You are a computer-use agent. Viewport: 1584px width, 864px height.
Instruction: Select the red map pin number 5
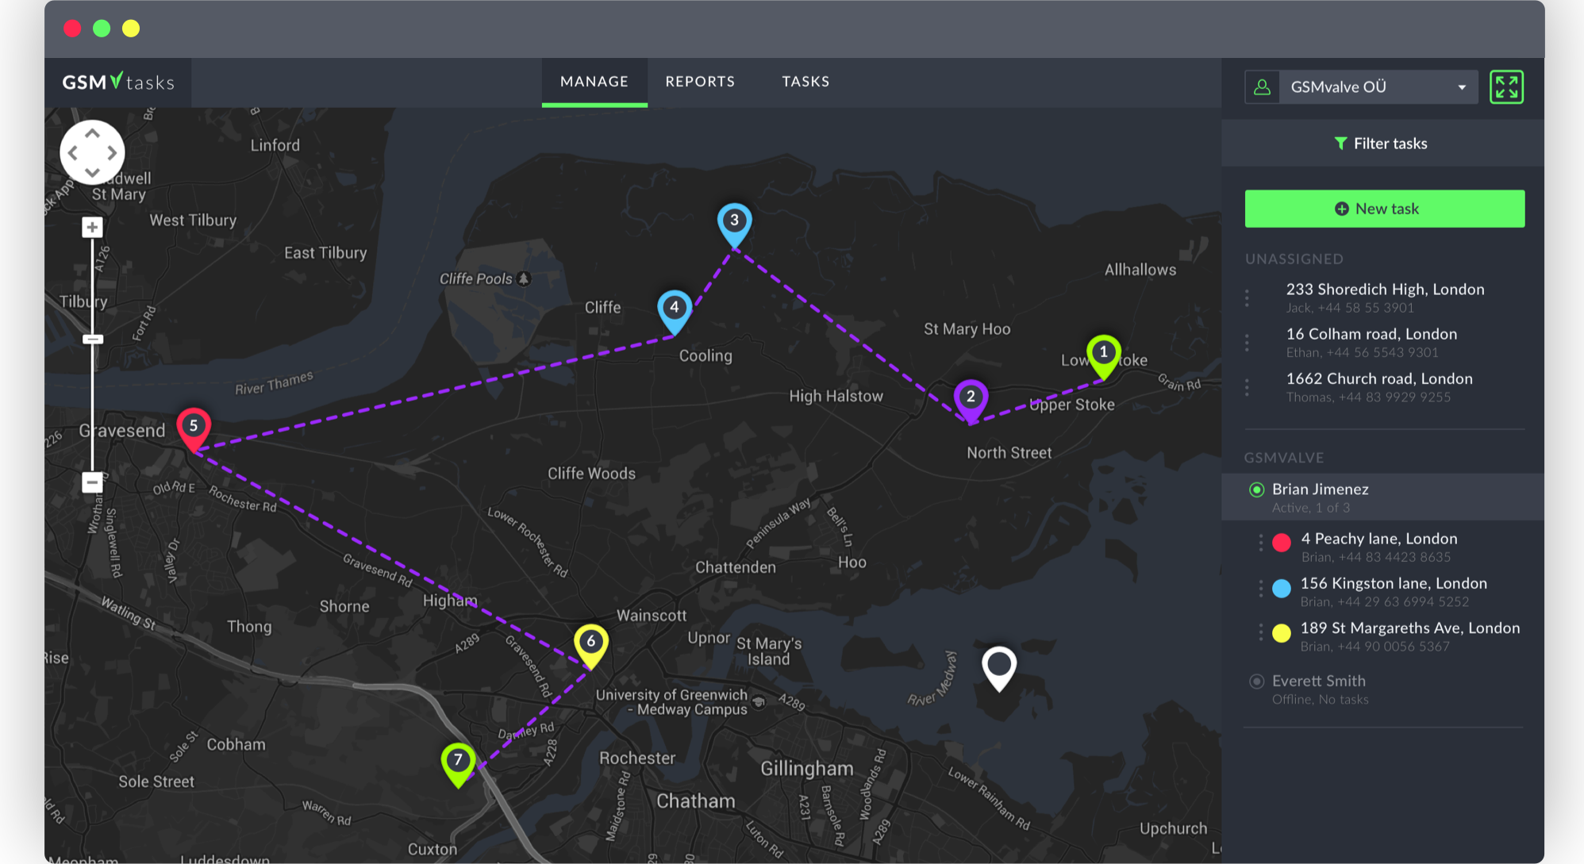pyautogui.click(x=193, y=427)
